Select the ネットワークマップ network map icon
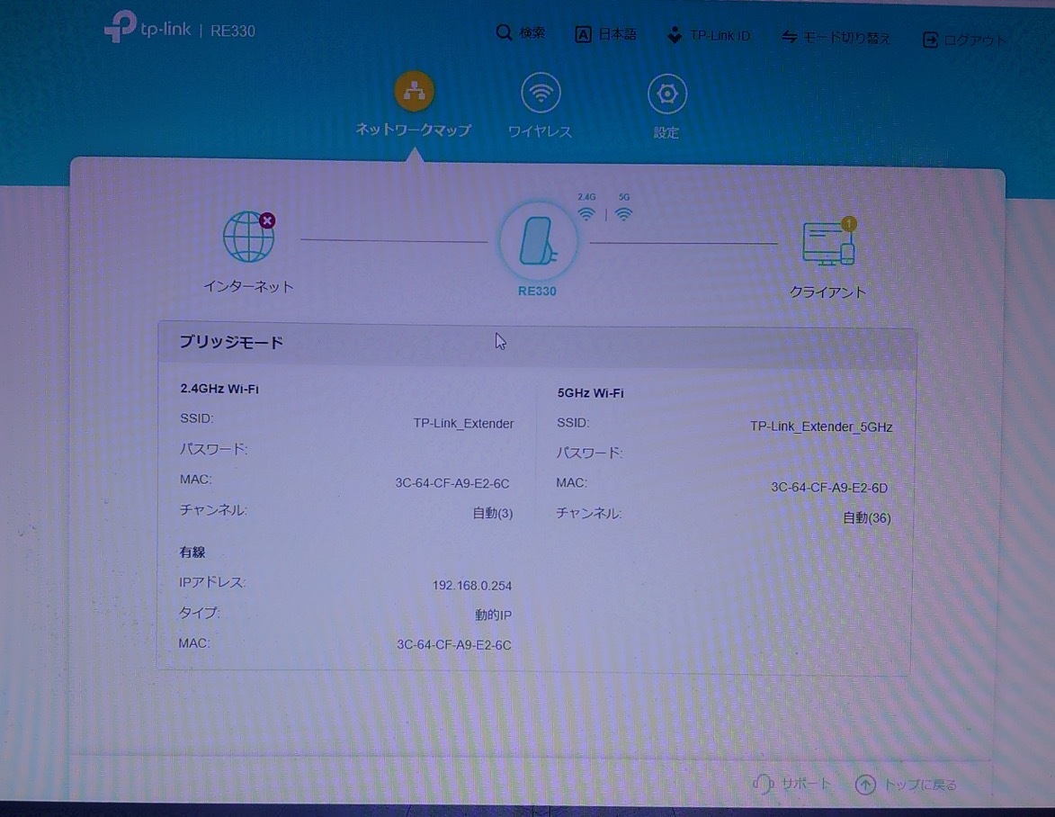 coord(414,91)
